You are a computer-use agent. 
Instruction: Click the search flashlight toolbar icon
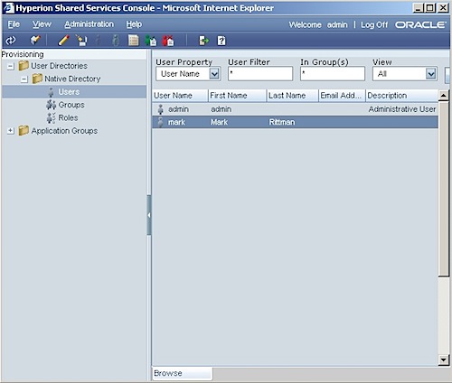pyautogui.click(x=35, y=40)
